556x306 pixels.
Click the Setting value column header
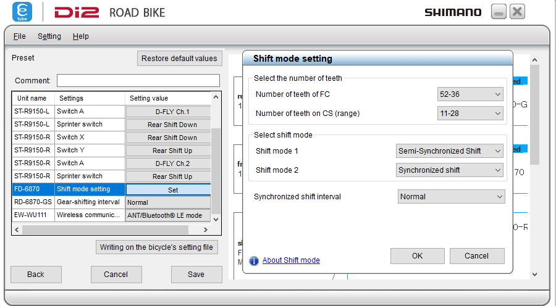coord(167,98)
